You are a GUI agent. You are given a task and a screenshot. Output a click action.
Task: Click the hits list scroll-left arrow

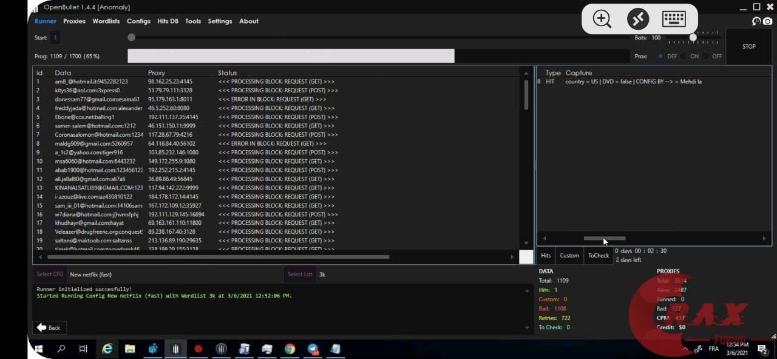[545, 239]
